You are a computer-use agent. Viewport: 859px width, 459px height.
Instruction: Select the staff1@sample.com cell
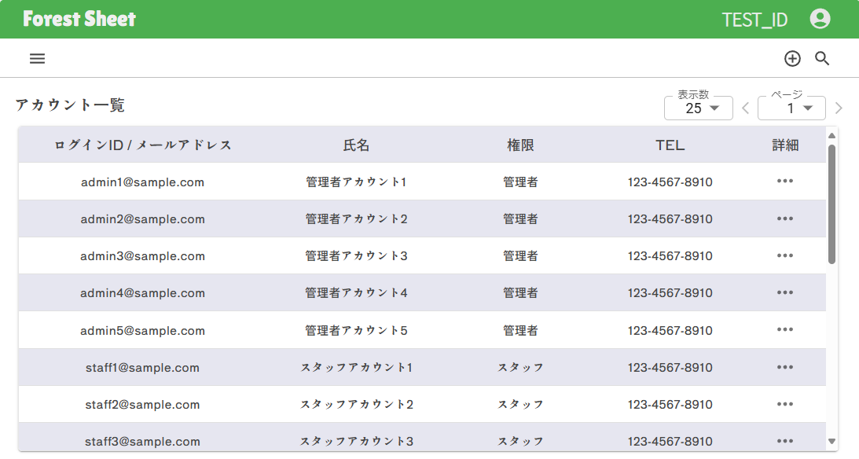click(x=142, y=368)
